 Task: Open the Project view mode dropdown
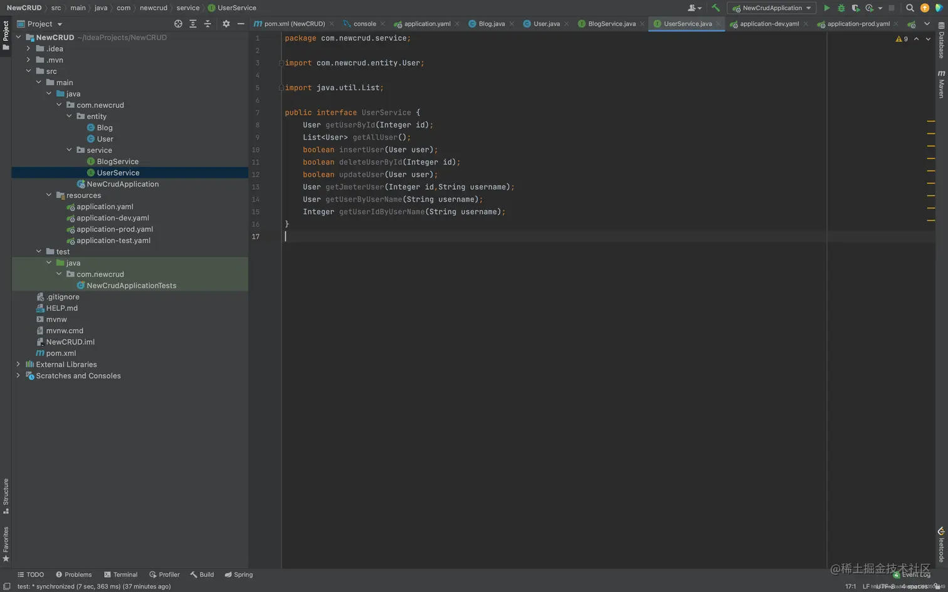40,24
